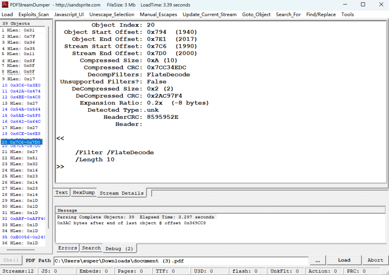Select the Stream Details tab

122,193
